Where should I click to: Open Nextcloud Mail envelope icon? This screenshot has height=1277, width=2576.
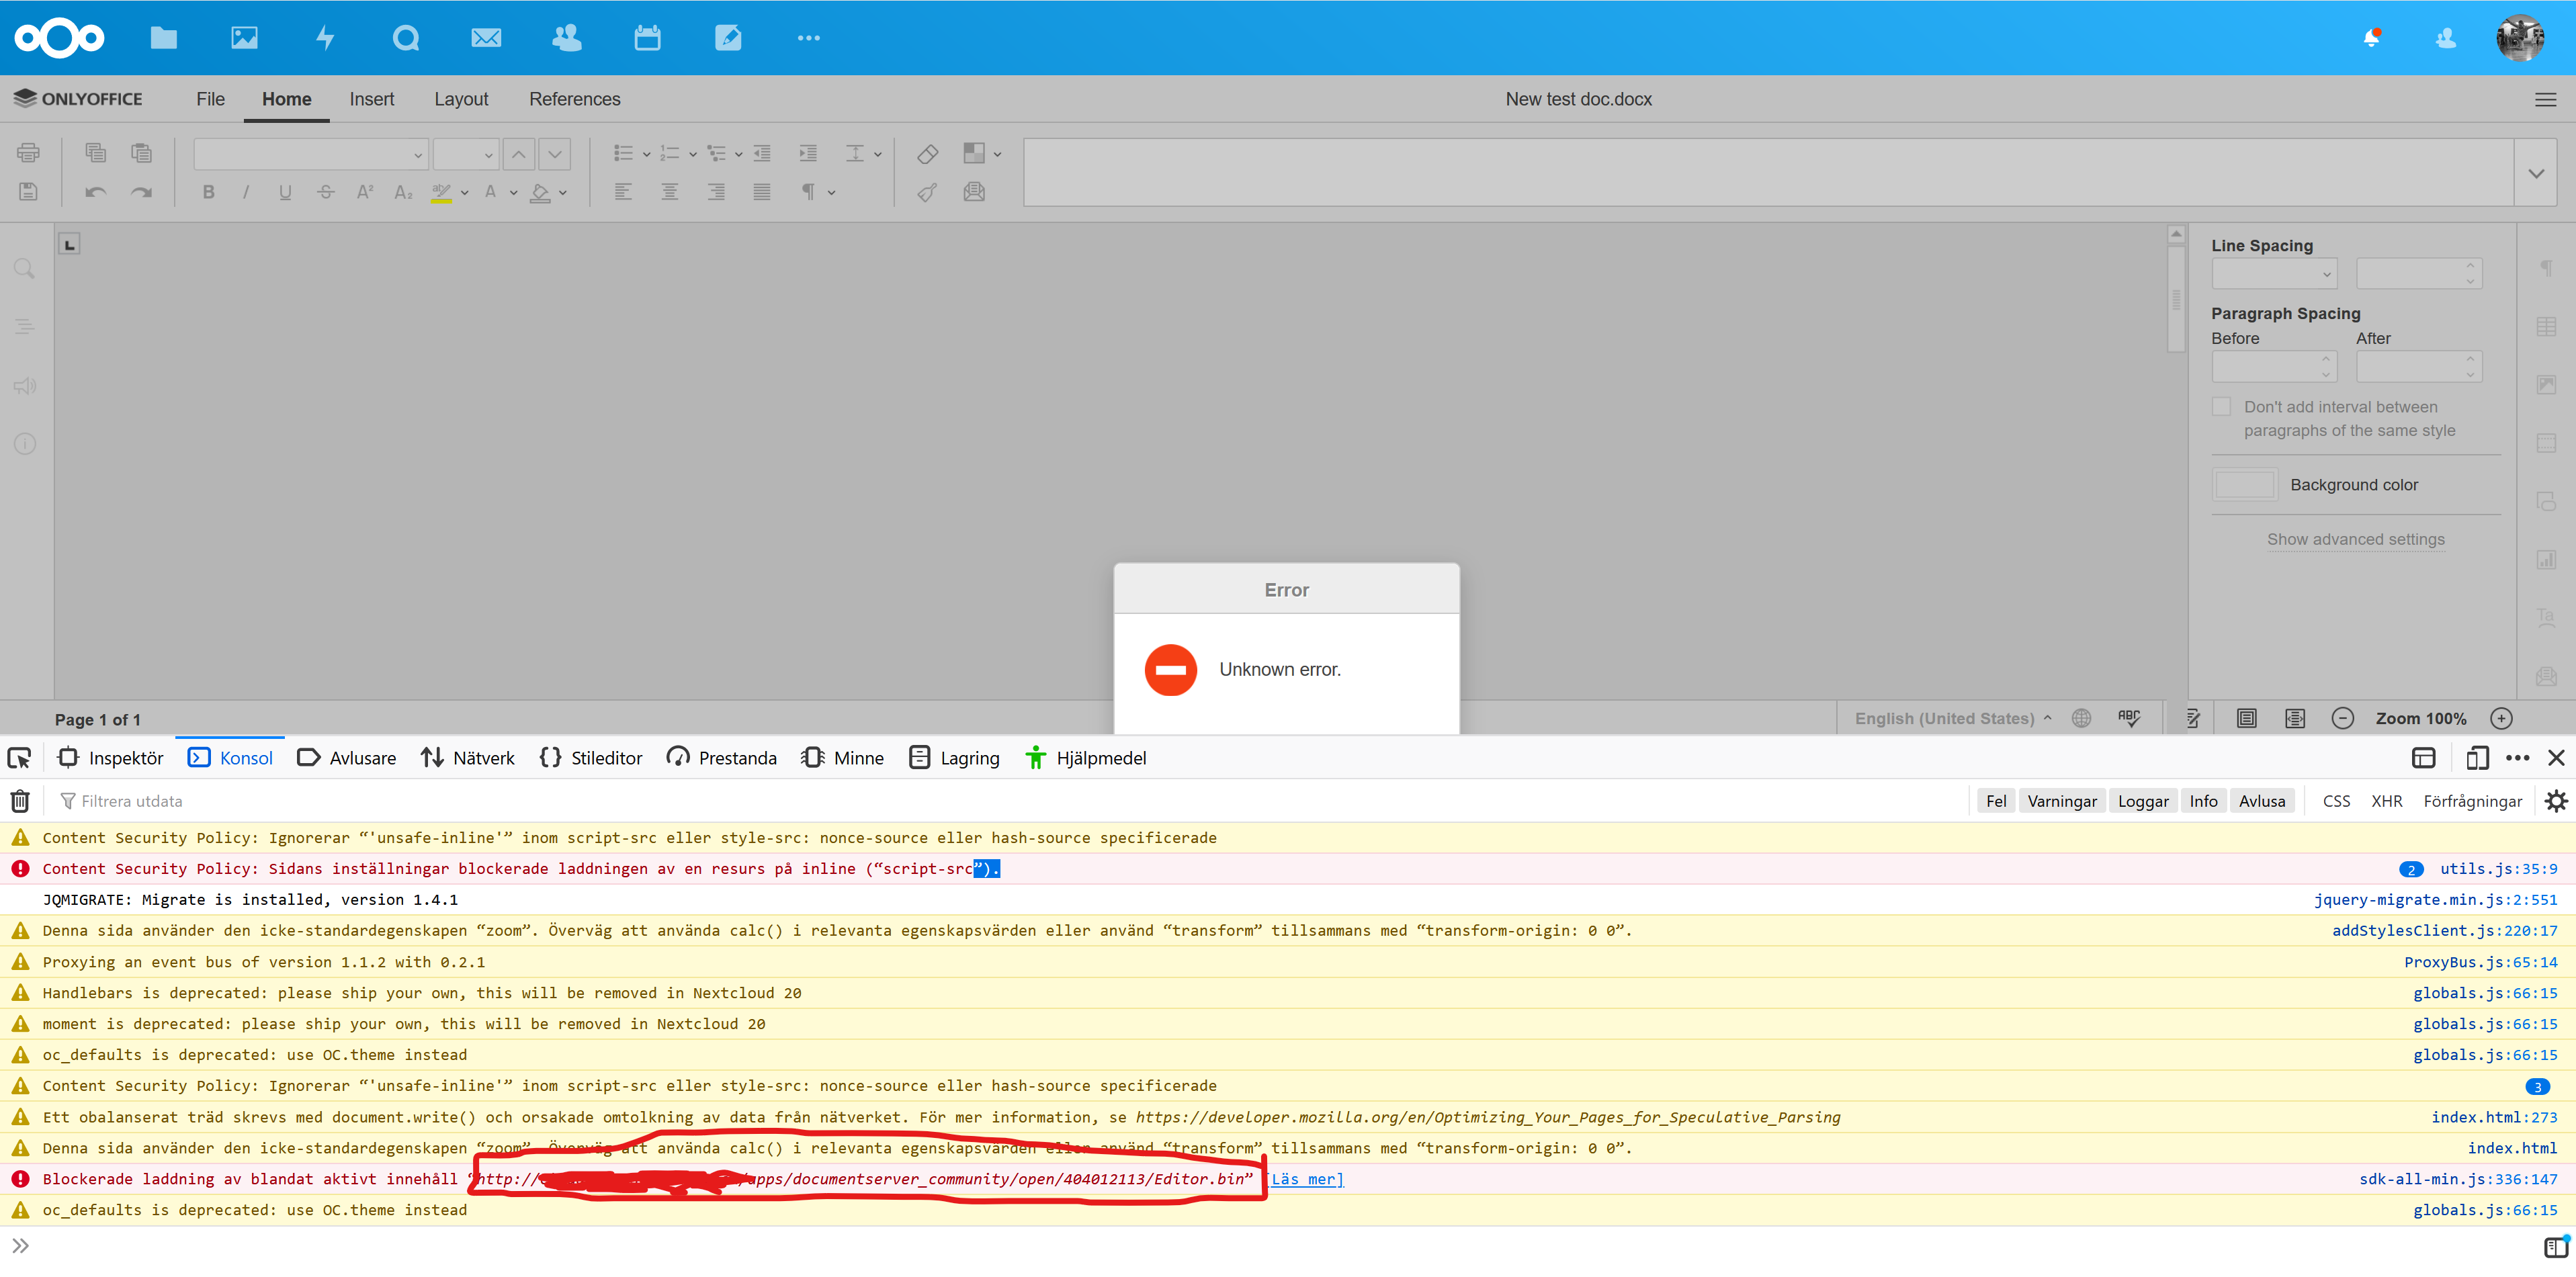click(486, 38)
